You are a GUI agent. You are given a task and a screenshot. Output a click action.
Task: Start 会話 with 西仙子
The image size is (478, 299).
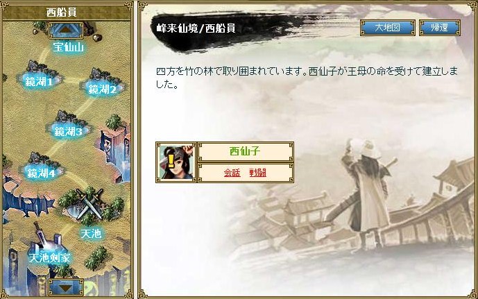point(232,173)
